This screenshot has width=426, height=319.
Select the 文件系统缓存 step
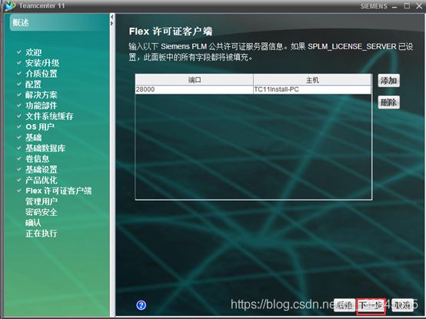coord(49,116)
